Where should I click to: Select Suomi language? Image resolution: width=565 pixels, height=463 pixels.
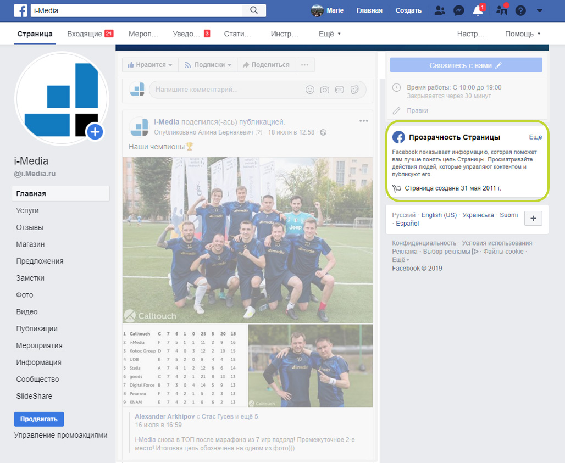click(509, 215)
